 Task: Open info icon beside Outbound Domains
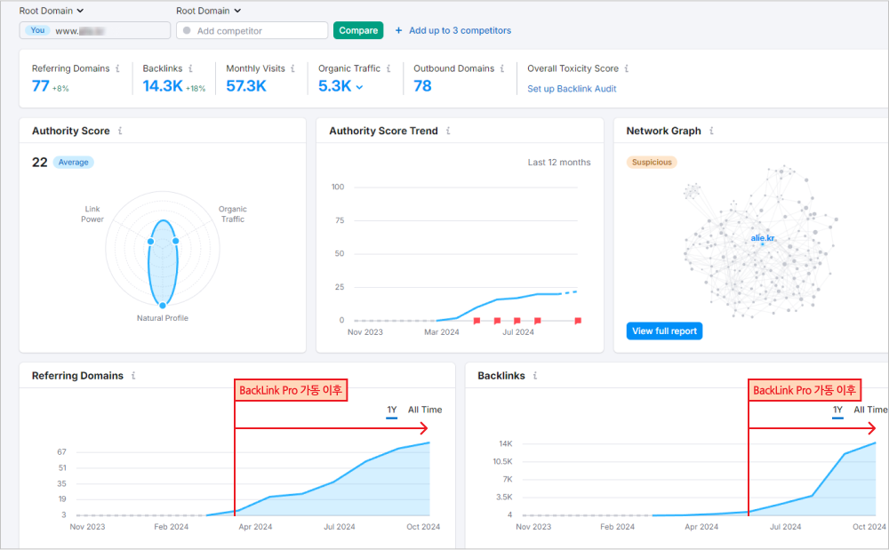point(502,68)
